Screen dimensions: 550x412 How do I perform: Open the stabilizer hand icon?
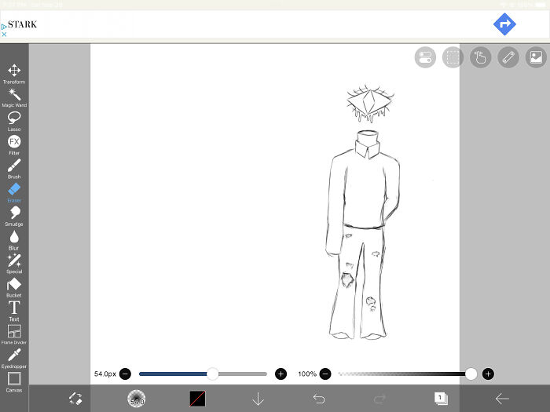pyautogui.click(x=481, y=57)
